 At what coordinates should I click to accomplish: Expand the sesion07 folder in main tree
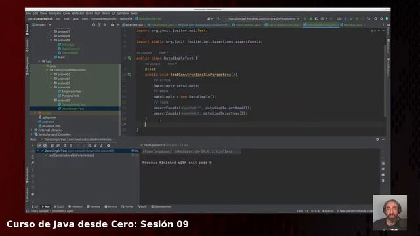click(x=51, y=31)
